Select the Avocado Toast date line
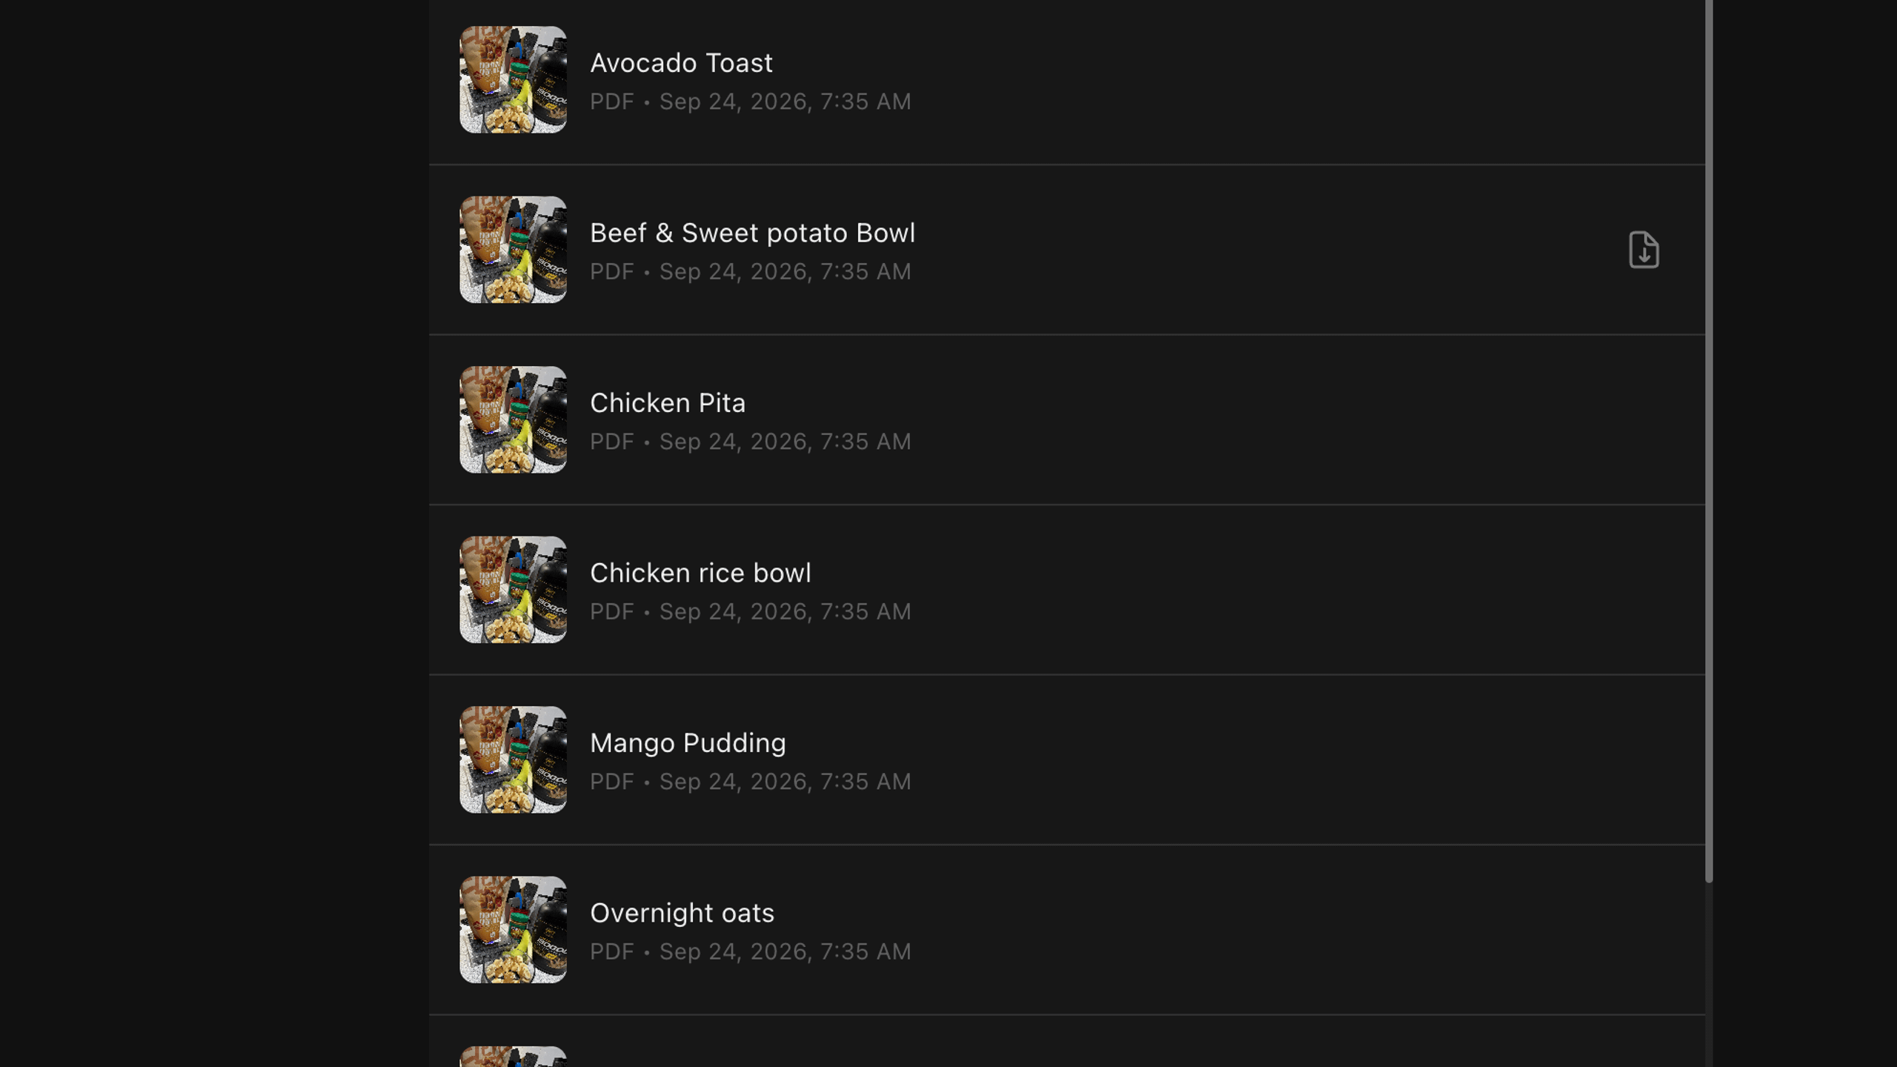 tap(750, 102)
